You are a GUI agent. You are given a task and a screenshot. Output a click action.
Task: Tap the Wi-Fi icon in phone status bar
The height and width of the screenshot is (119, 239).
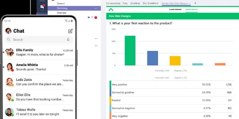point(66,21)
